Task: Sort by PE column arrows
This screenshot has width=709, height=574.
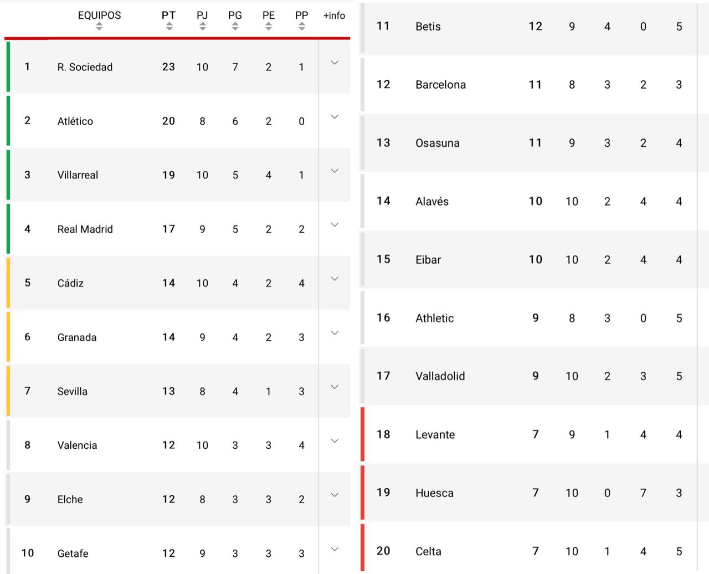Action: pyautogui.click(x=269, y=26)
